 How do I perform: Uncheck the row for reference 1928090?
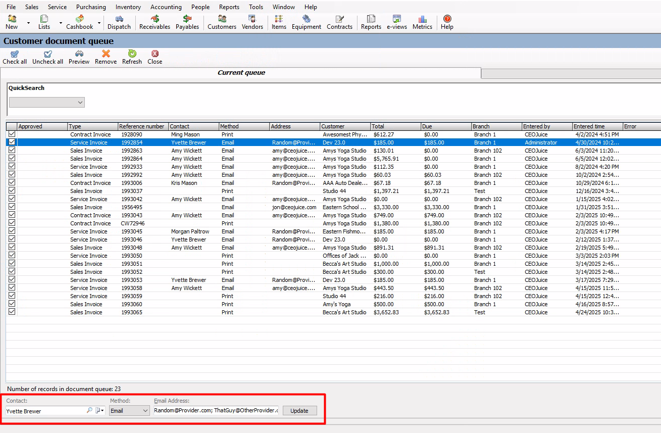coord(12,134)
